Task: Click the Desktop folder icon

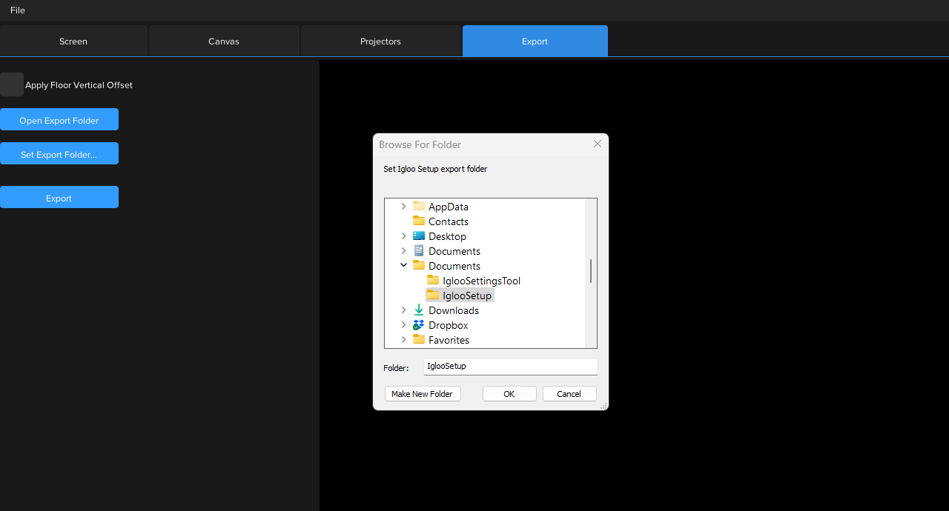Action: pos(419,236)
